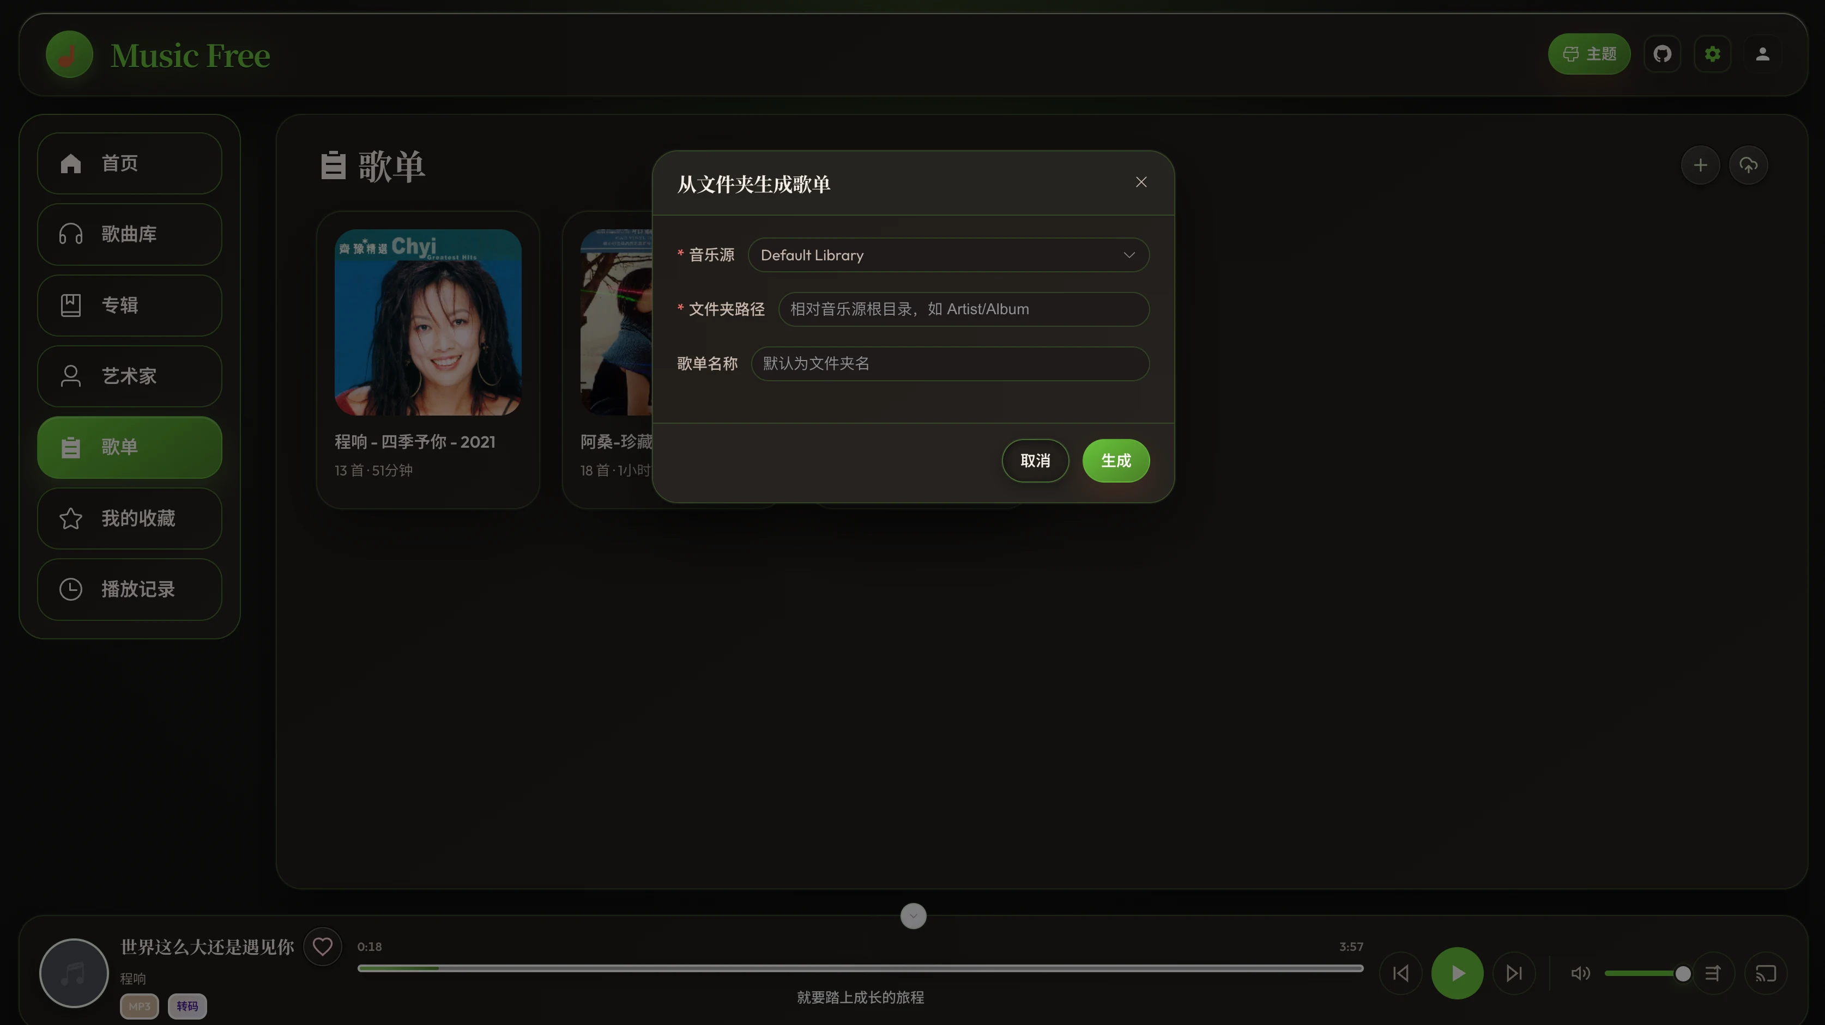Seek in the song progress bar
1825x1025 pixels.
point(860,968)
